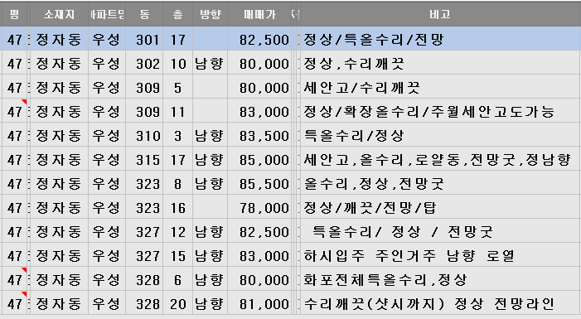Select the note '화포전체특올수리,정상'
Image resolution: width=581 pixels, height=319 pixels.
tap(385, 280)
